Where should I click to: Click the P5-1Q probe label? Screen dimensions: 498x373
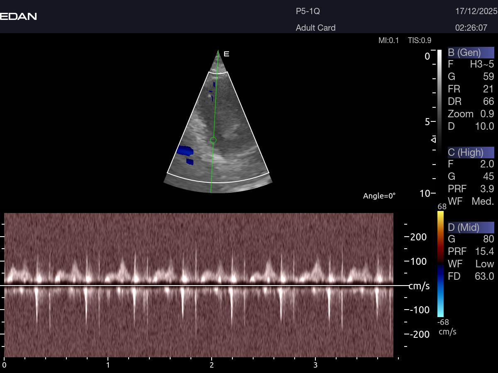coord(308,12)
